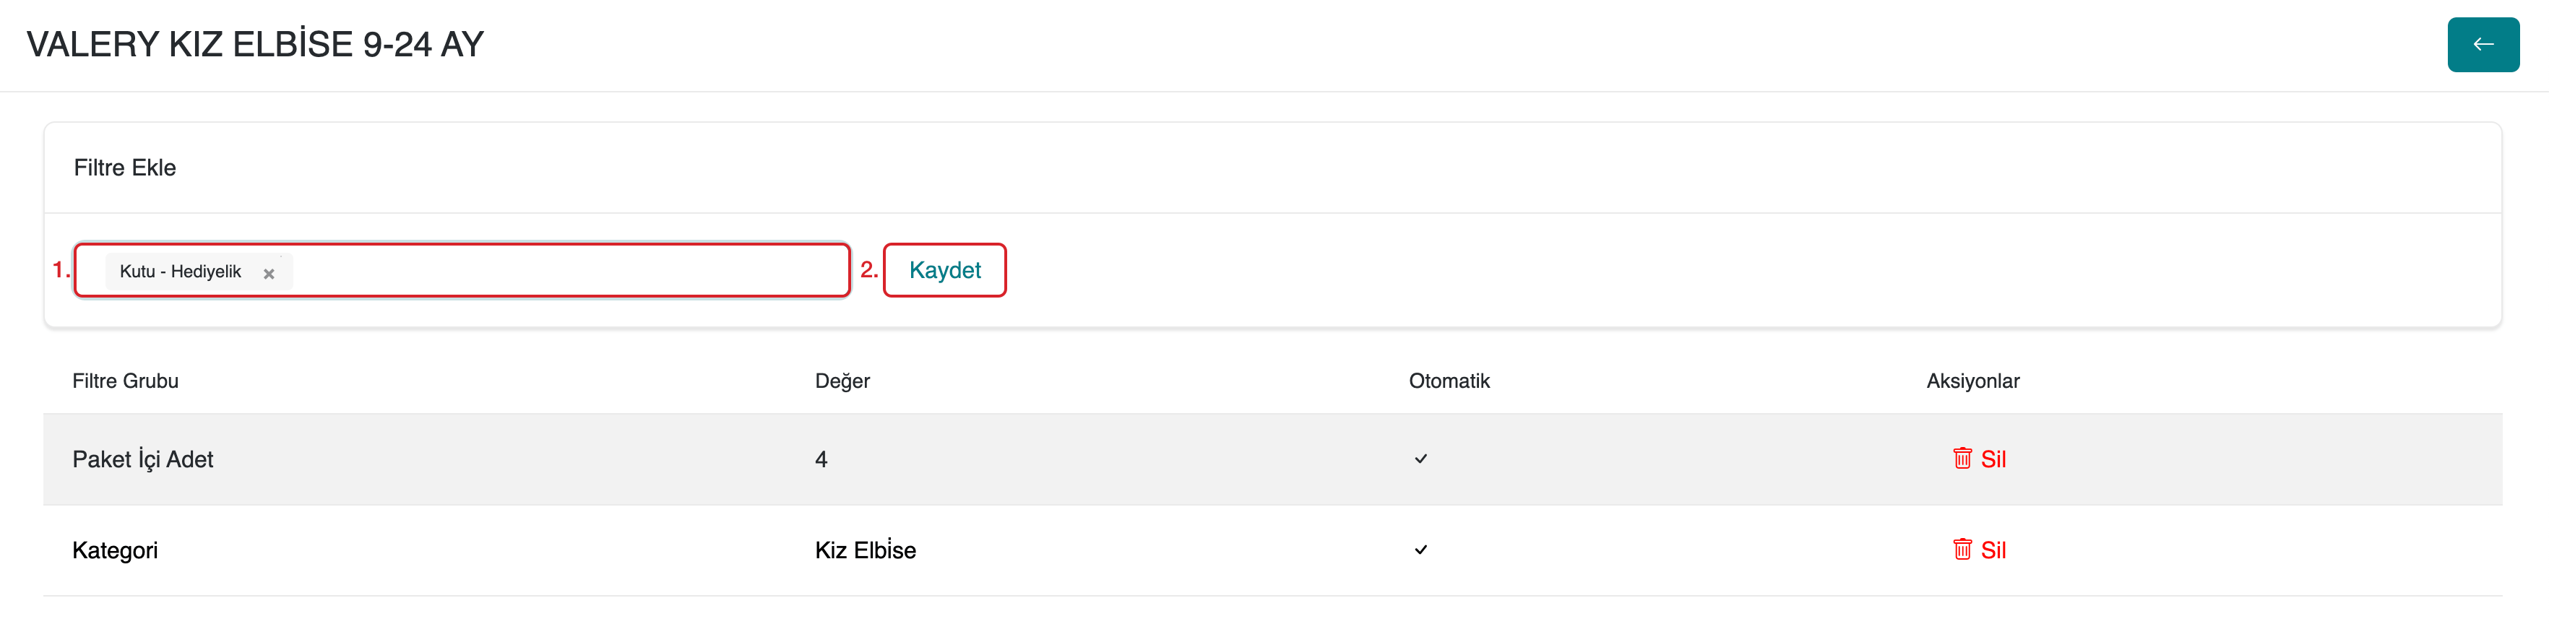Image resolution: width=2549 pixels, height=624 pixels.
Task: Click the Kiz Elbise value cell
Action: (865, 550)
